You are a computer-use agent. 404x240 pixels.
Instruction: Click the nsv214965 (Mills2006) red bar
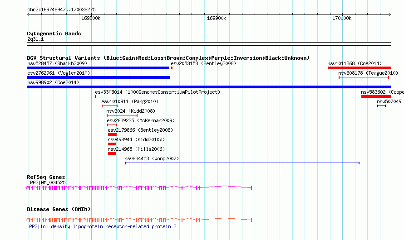(112, 154)
